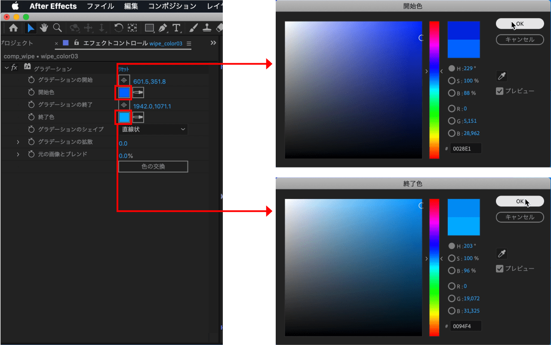Select the Zoom magnifier tool
This screenshot has width=551, height=345.
click(57, 28)
